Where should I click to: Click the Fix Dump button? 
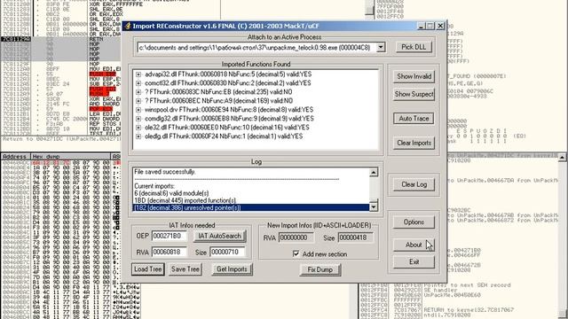319,269
